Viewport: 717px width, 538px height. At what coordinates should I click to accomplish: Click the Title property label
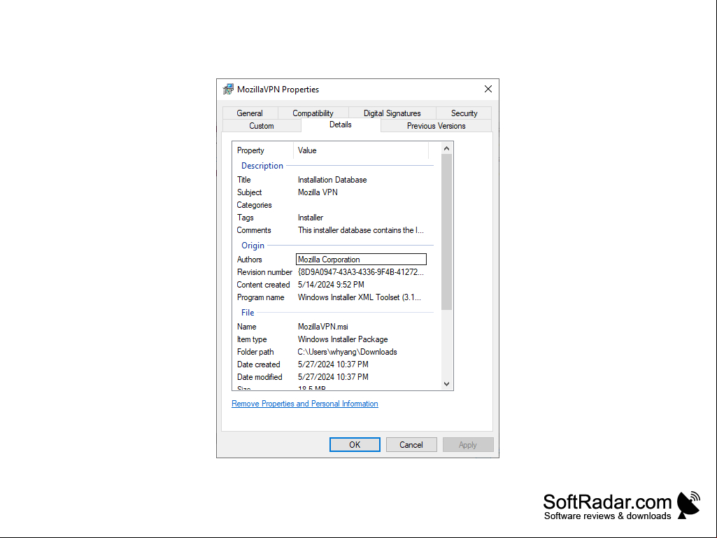pos(243,180)
